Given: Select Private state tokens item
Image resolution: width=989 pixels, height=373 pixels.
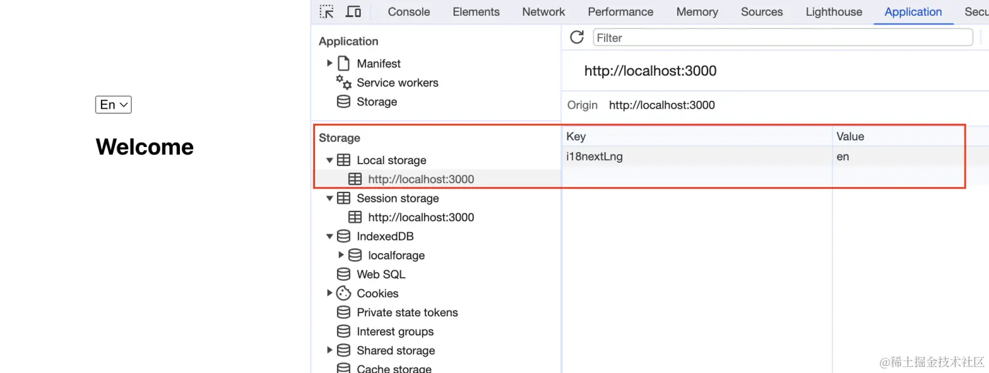Looking at the screenshot, I should pos(407,312).
